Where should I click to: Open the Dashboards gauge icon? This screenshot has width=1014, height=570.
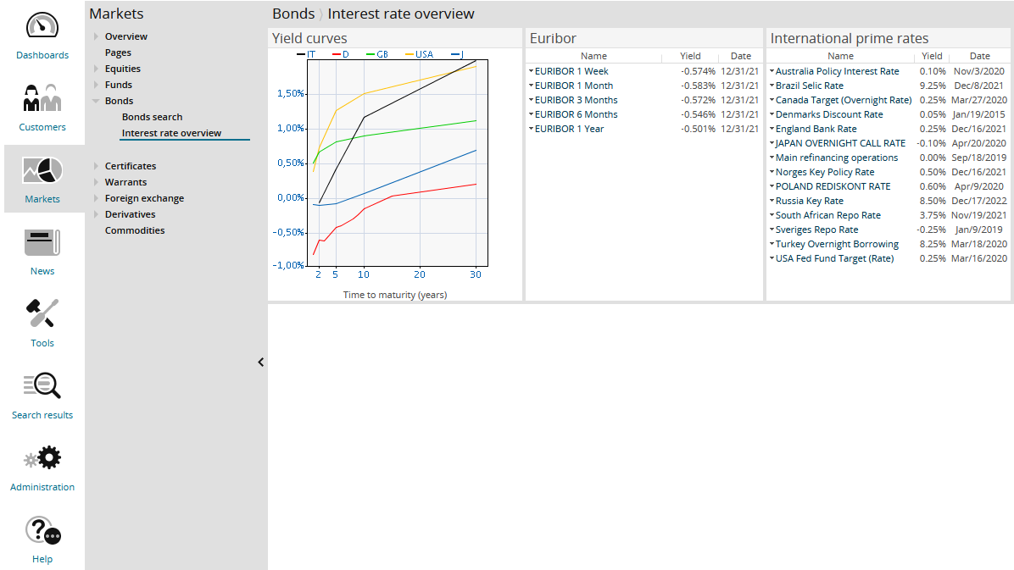42,25
